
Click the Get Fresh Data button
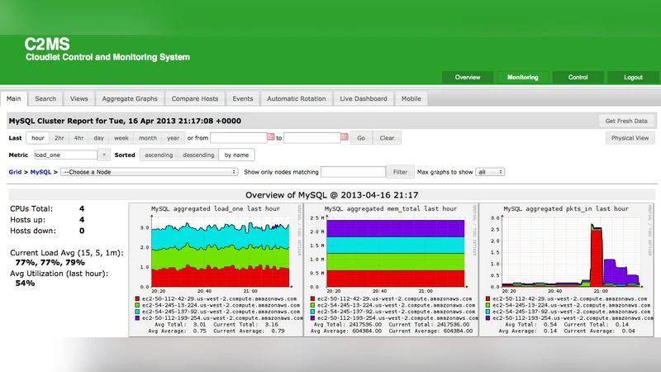tap(625, 121)
